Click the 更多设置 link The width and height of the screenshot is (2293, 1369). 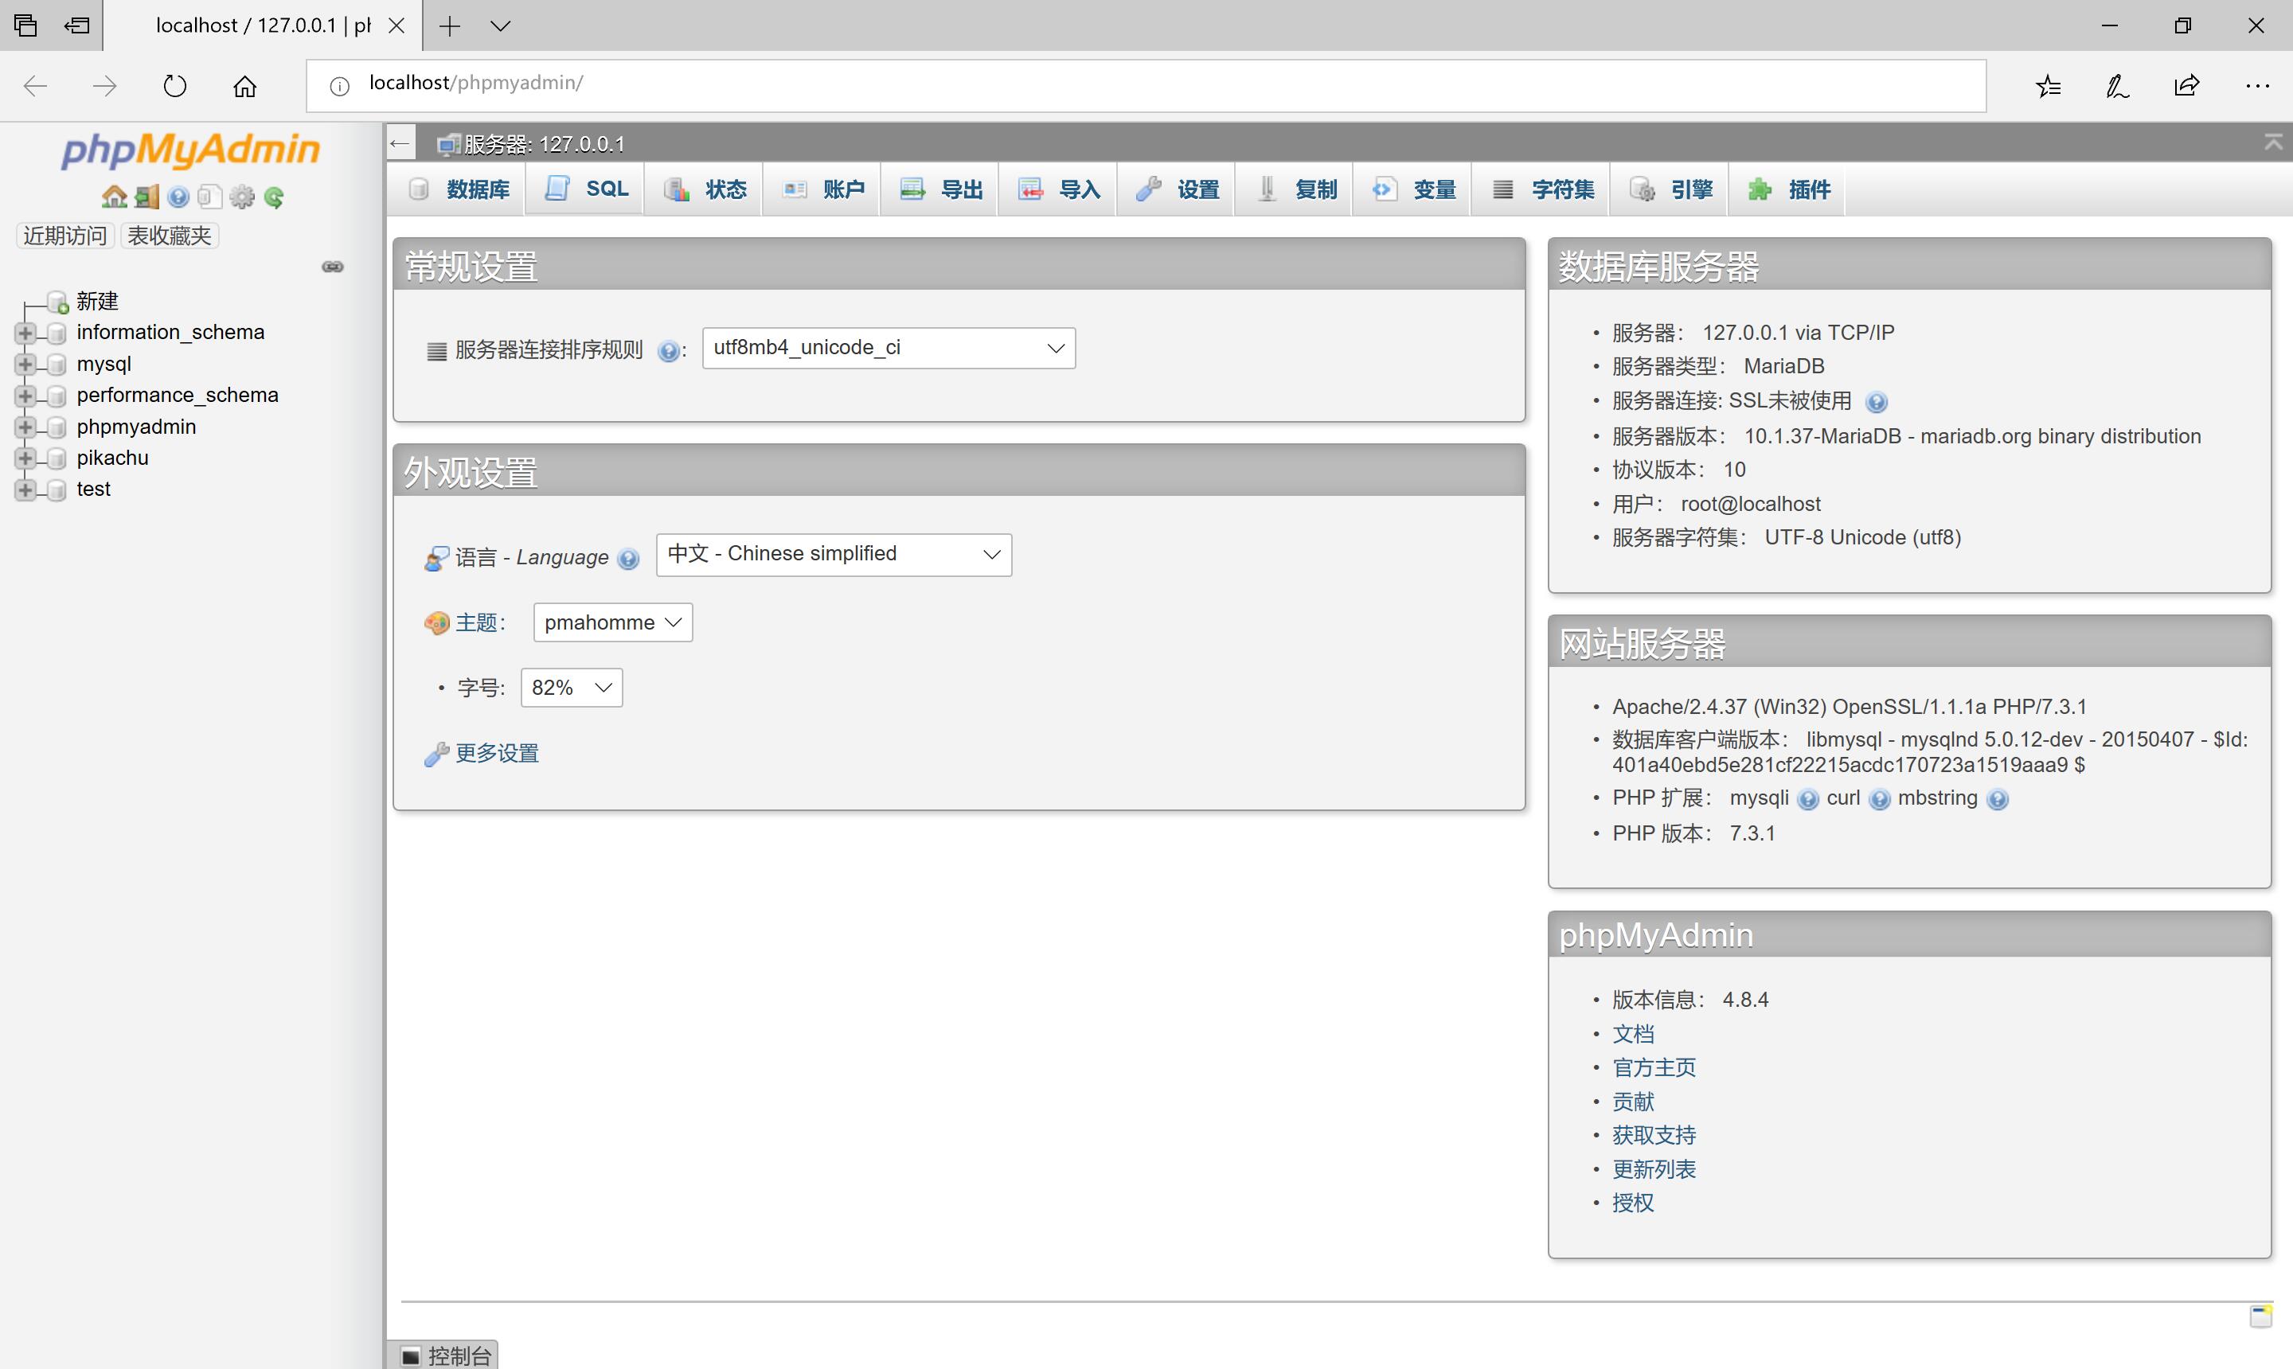[x=497, y=752]
